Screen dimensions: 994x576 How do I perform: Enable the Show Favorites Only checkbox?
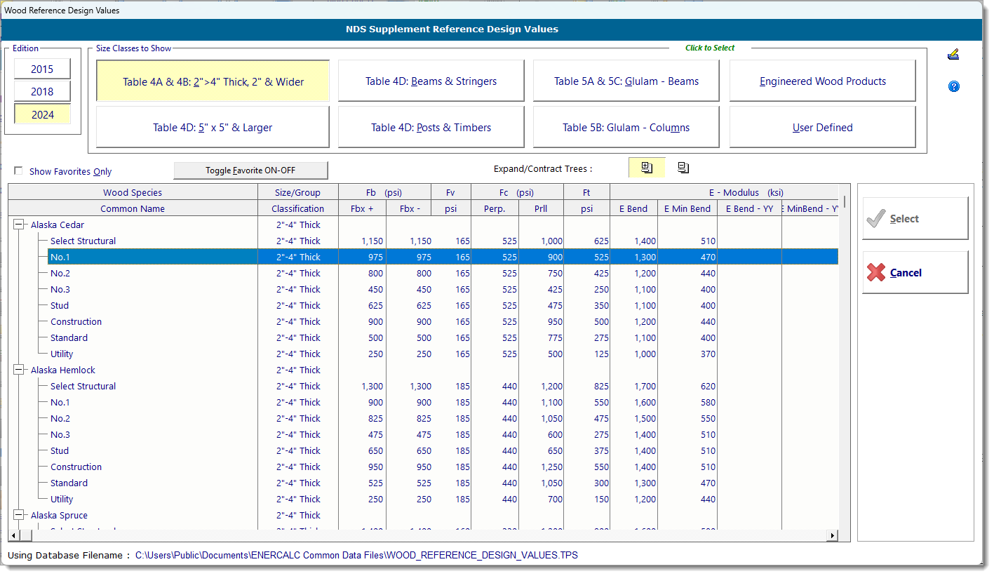pos(19,170)
